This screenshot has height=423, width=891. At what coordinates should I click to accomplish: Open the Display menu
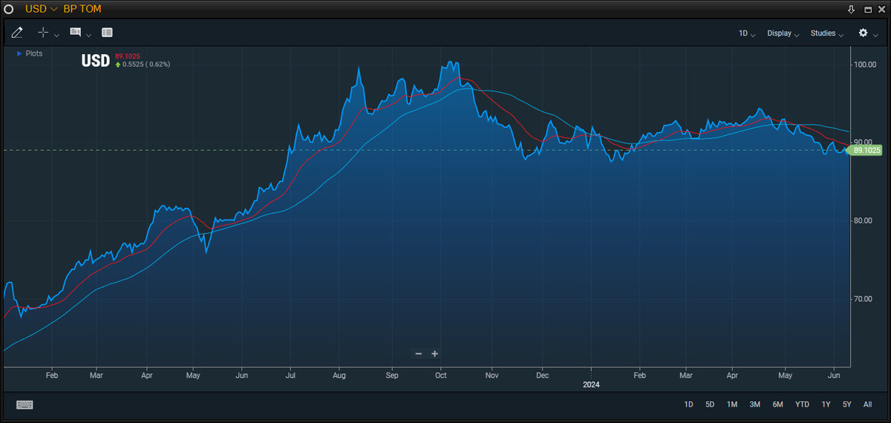click(x=783, y=33)
